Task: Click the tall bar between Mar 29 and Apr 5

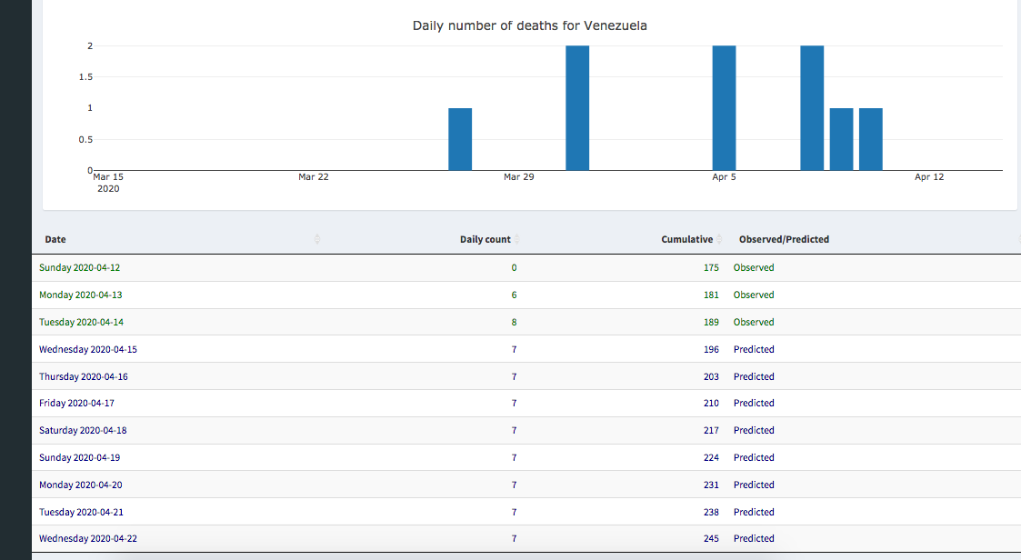Action: coord(577,107)
